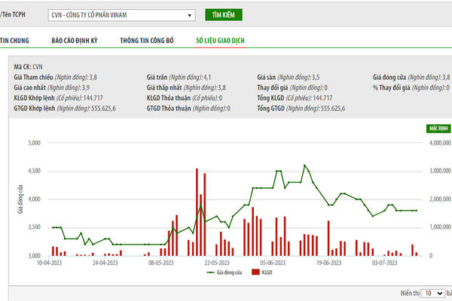452x301 pixels.
Task: Select the SỐ LIỆU GIAO DỊCH tab
Action: click(x=220, y=41)
